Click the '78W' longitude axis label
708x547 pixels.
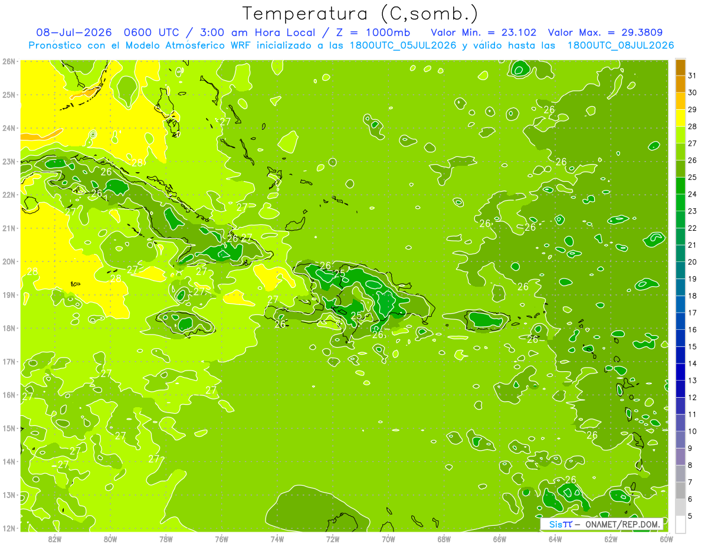[166, 539]
